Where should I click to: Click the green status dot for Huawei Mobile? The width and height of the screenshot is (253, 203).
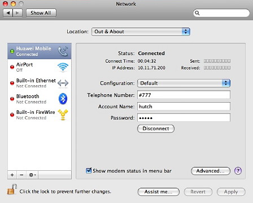[12, 51]
